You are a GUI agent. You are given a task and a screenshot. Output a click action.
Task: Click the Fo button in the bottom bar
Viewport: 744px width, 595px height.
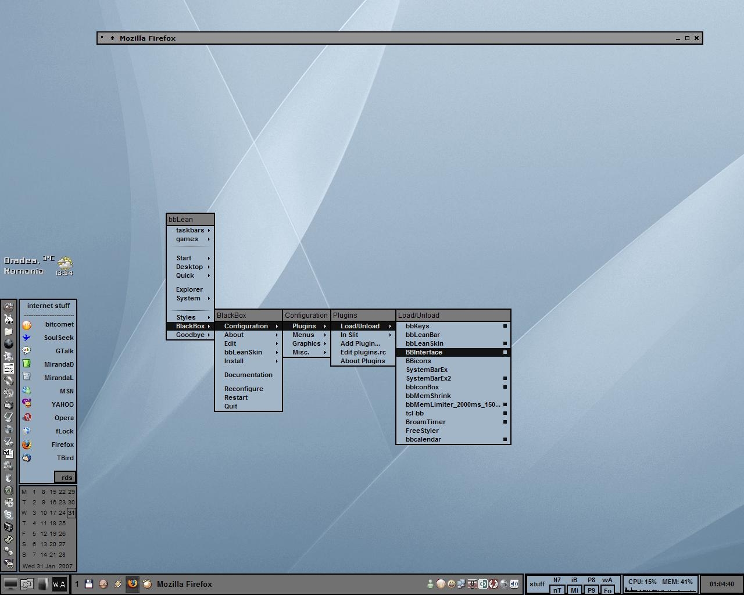[608, 590]
